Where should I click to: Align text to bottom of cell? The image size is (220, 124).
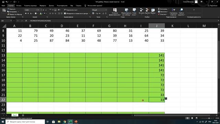click(55, 10)
